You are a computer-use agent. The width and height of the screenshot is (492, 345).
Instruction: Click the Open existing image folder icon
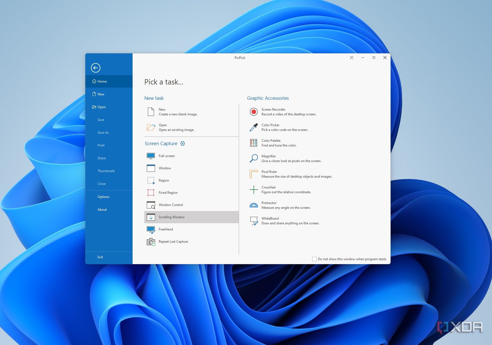[x=151, y=127]
